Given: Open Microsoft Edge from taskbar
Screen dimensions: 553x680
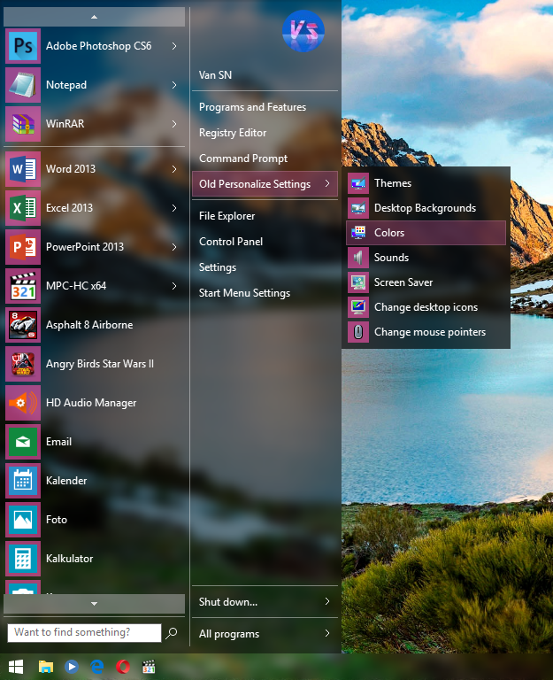Looking at the screenshot, I should [x=97, y=667].
